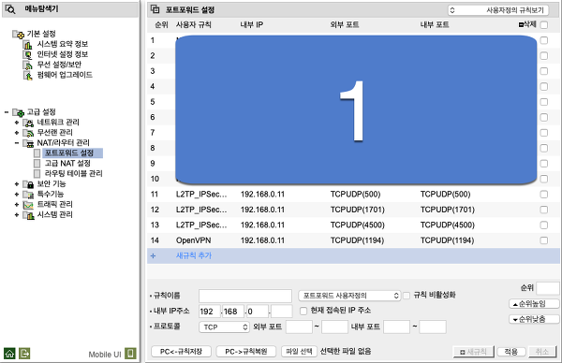Screen dimensions: 562x363
Task: Collapse the NAT/라우터 관리 tree node
Action: pyautogui.click(x=17, y=143)
